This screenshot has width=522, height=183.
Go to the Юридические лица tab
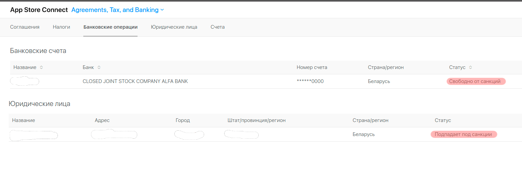tap(174, 27)
